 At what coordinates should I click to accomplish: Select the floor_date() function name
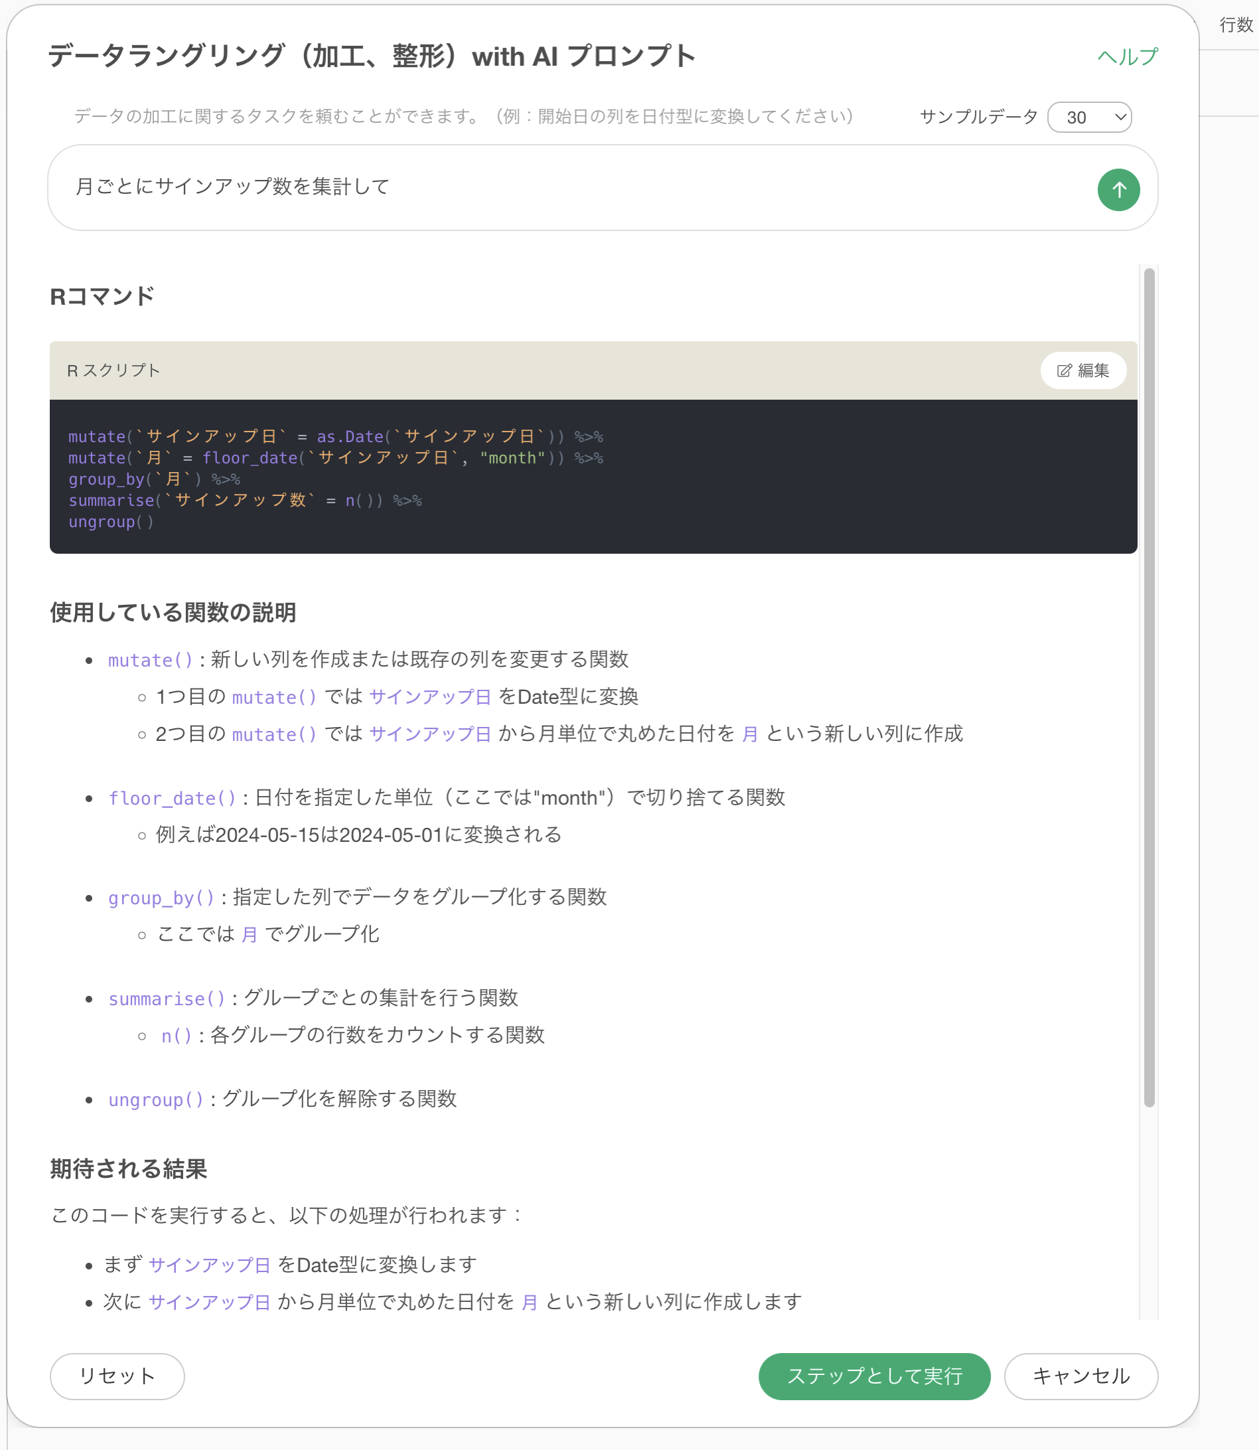point(172,799)
